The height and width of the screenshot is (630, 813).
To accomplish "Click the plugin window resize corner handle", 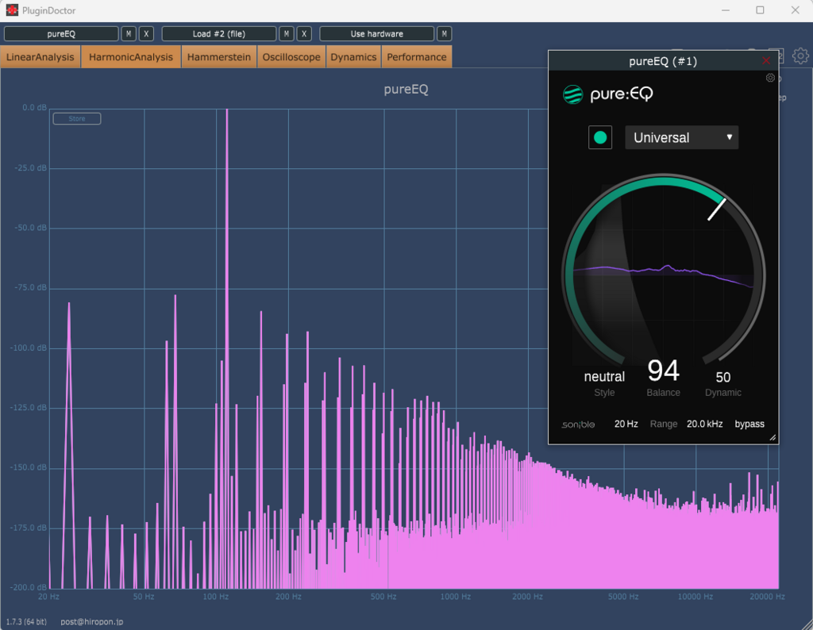I will pos(773,438).
